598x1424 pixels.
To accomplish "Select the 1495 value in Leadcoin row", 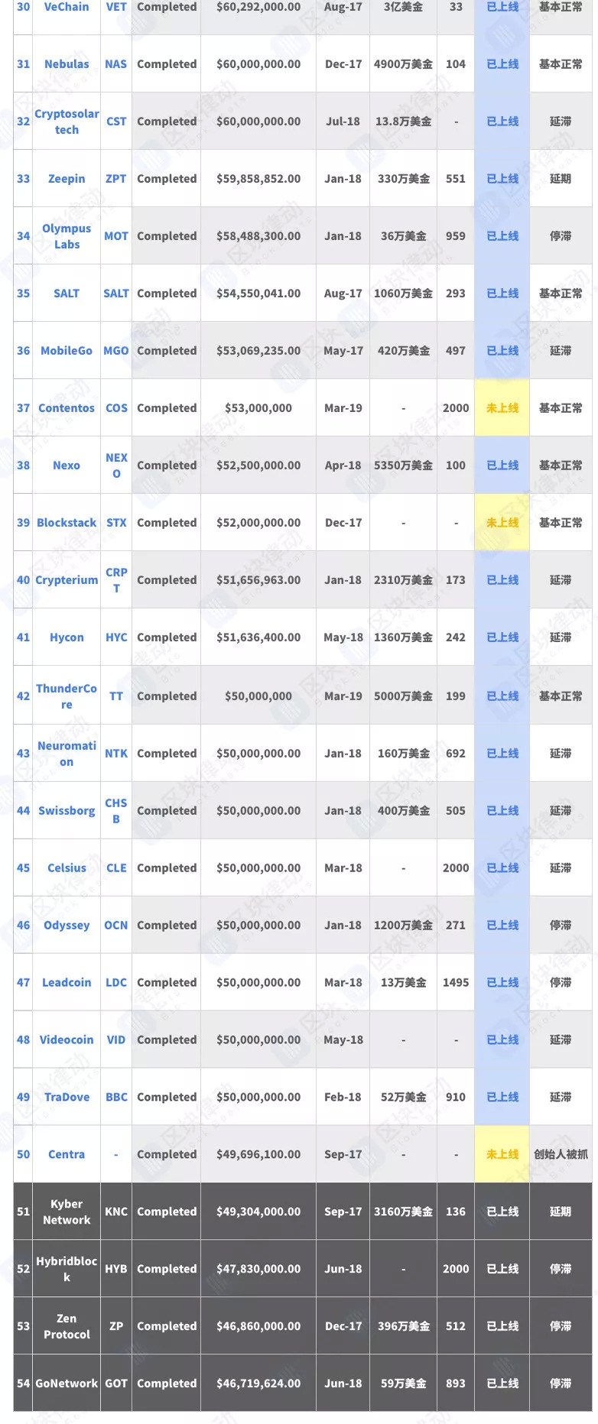I will pyautogui.click(x=456, y=983).
